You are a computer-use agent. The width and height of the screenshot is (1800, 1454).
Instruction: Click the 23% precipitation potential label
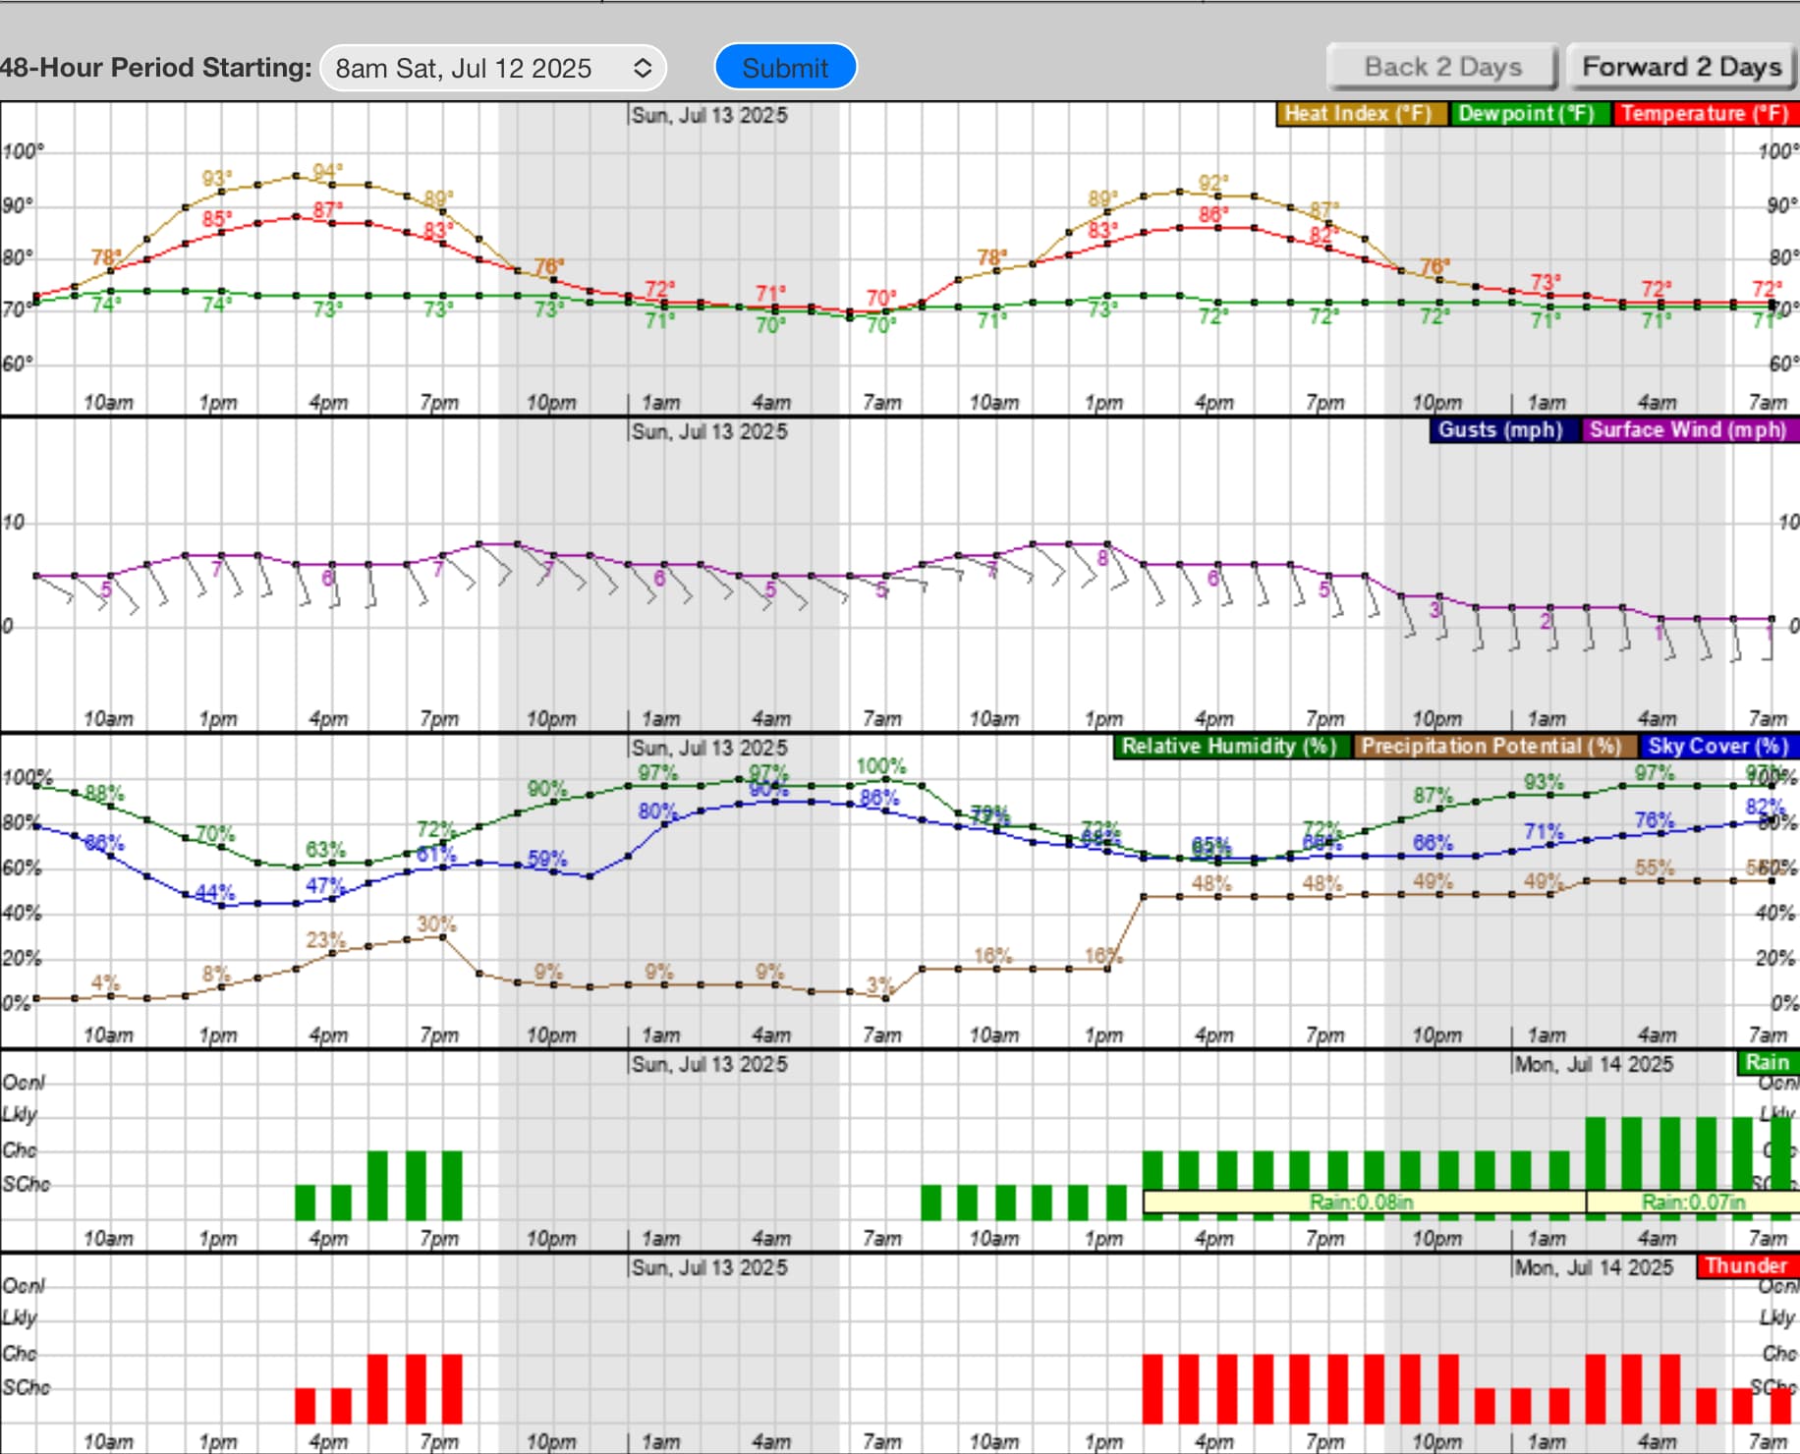tap(325, 940)
